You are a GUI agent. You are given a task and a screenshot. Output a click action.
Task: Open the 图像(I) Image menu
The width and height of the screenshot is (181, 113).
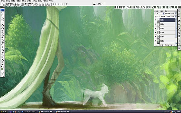tap(13, 1)
